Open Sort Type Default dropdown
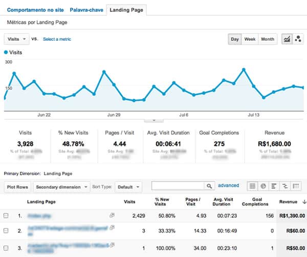 [x=128, y=187]
